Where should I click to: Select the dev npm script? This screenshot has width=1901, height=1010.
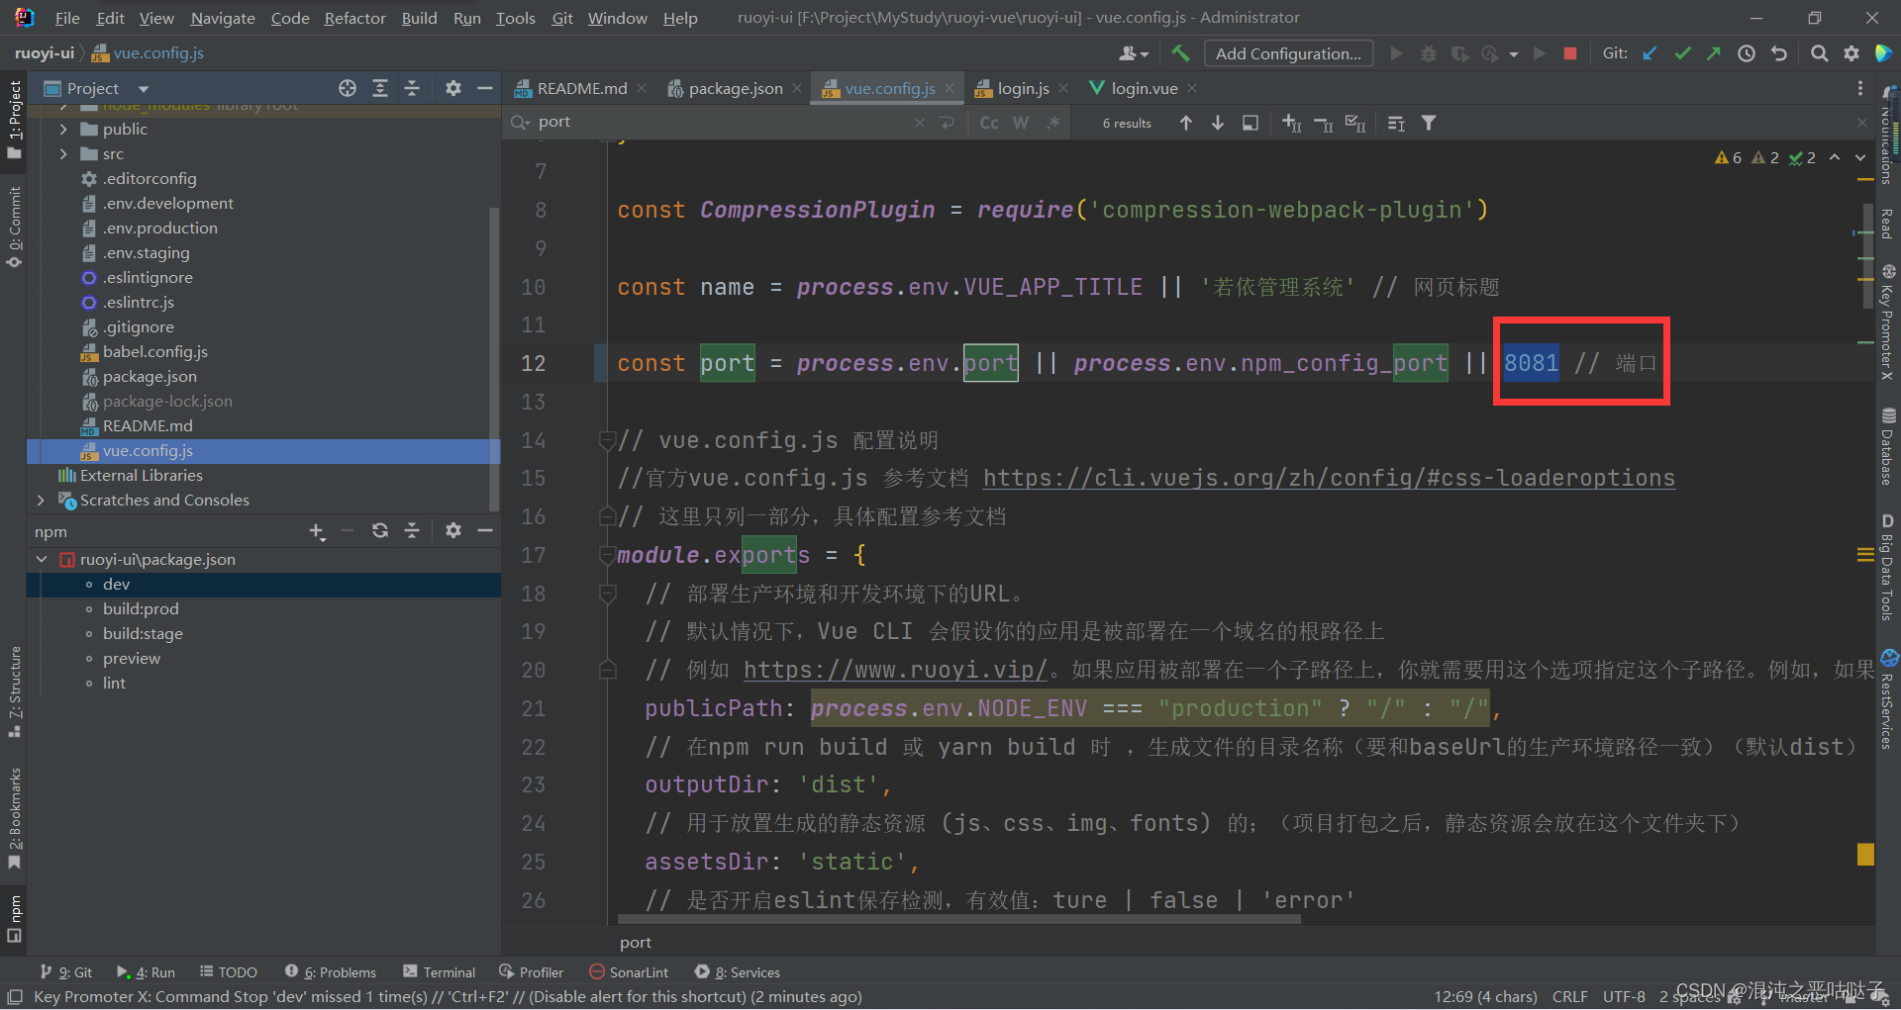263,585
